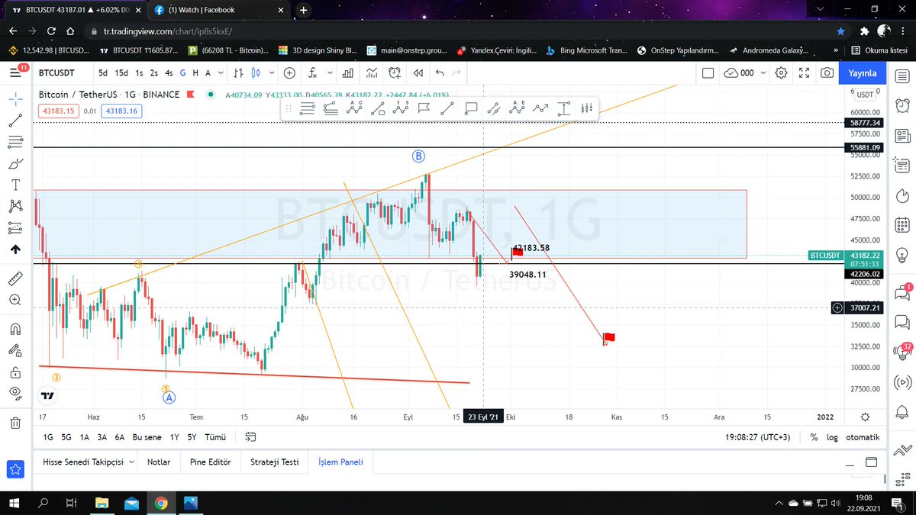Open the interval selection dropdown arrow
Viewport: 916px width, 515px height.
(219, 72)
